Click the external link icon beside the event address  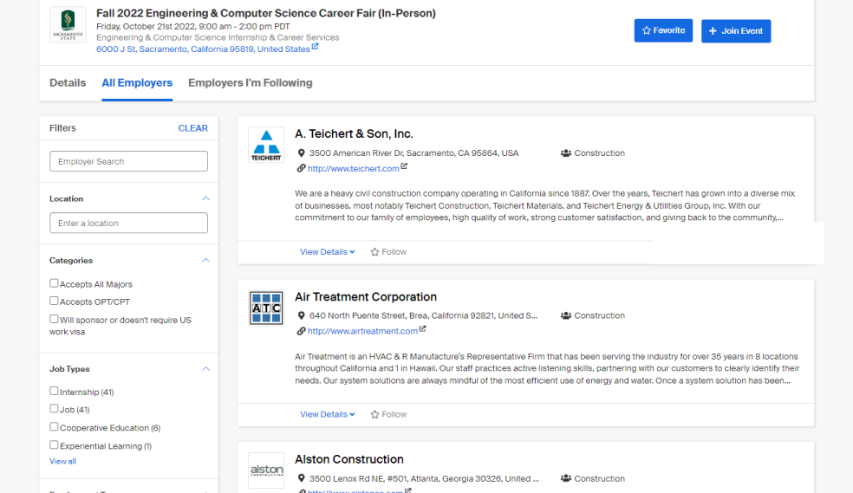tap(316, 48)
